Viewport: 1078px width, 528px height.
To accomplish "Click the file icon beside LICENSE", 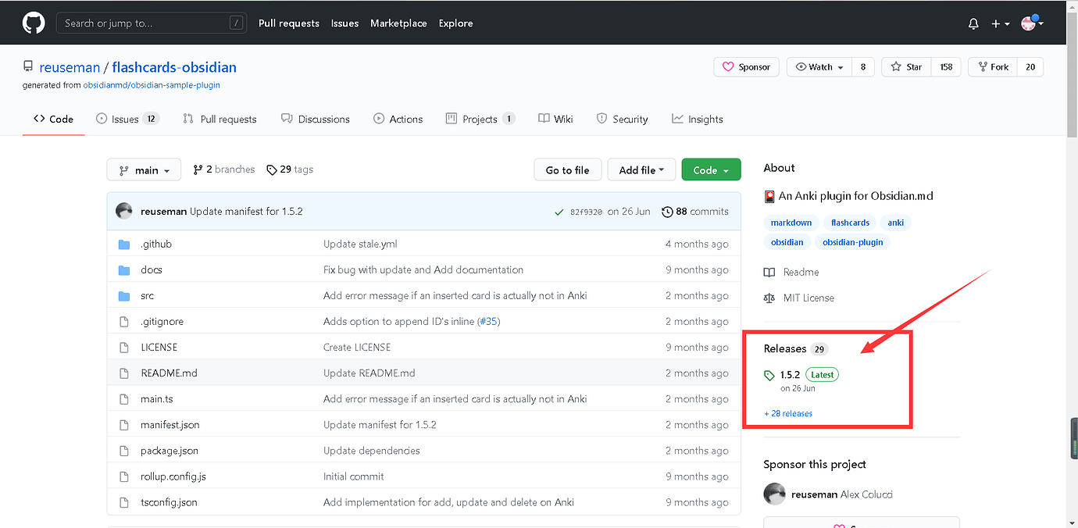I will click(123, 348).
